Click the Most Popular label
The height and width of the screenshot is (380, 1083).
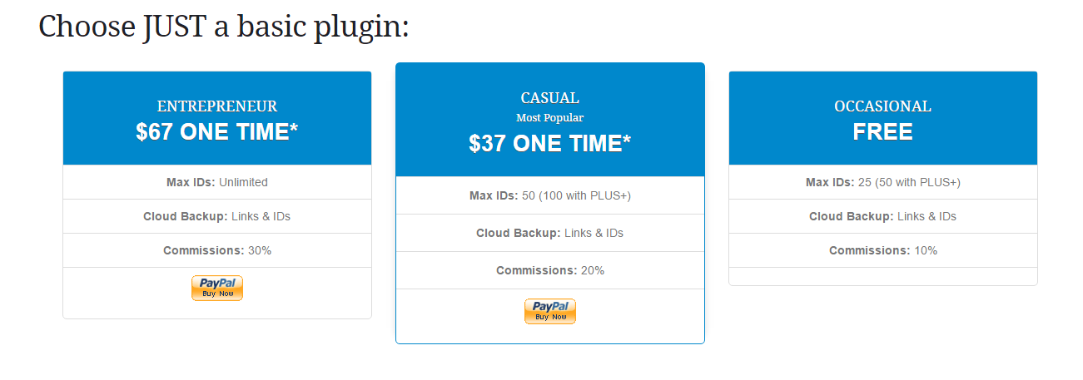550,118
